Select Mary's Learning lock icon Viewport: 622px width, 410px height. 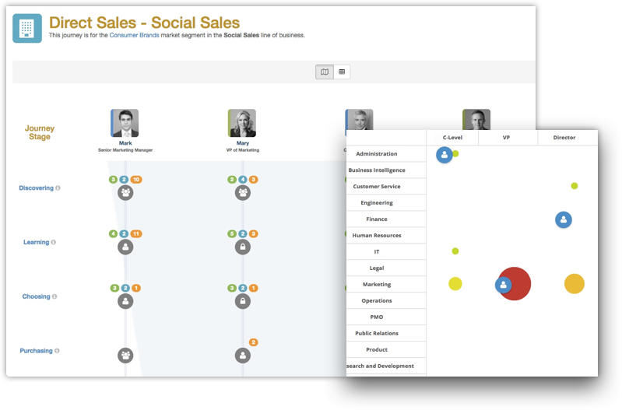(x=243, y=247)
